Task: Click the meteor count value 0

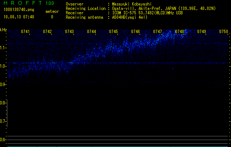Action: pyautogui.click(x=52, y=17)
